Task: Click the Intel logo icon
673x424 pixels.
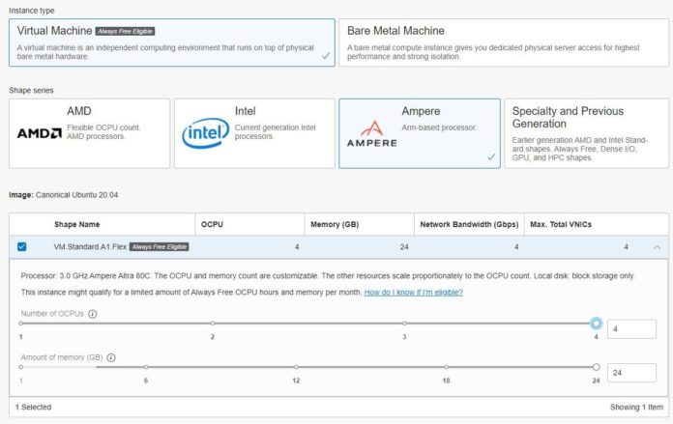Action: point(205,134)
